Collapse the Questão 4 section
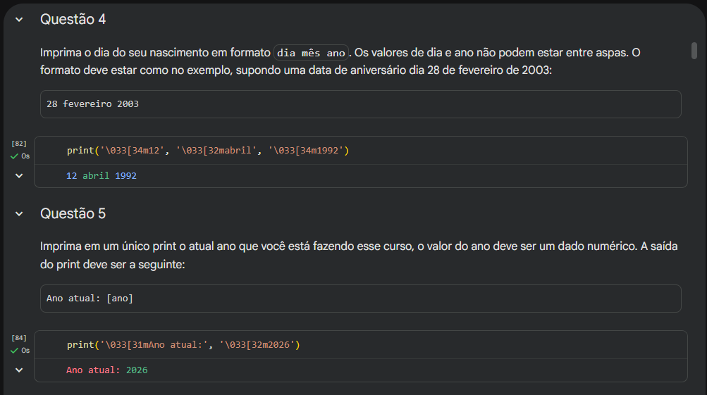 coord(19,20)
